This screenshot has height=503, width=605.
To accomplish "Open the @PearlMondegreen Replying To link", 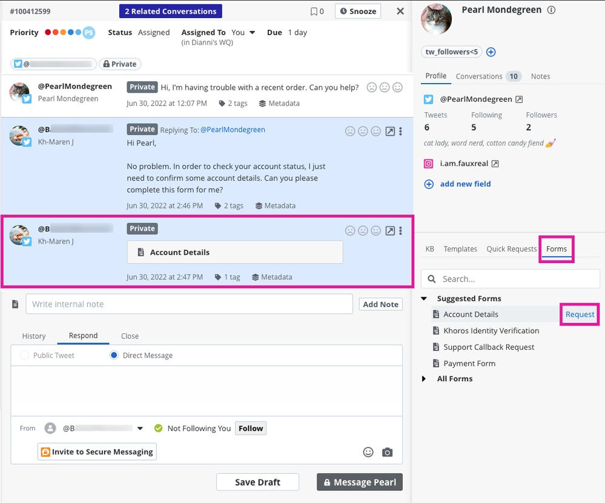I will (233, 130).
